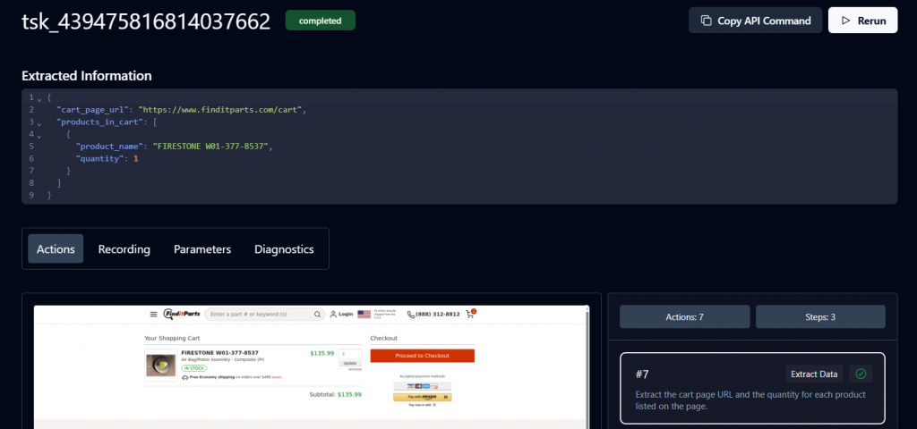This screenshot has height=429, width=917.
Task: Switch to the Recording tab
Action: tap(124, 249)
